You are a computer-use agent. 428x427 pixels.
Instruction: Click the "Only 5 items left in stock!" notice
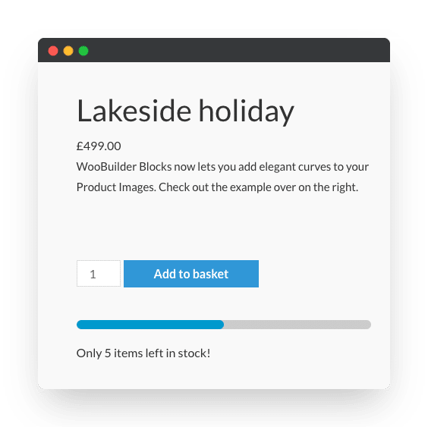pos(143,353)
